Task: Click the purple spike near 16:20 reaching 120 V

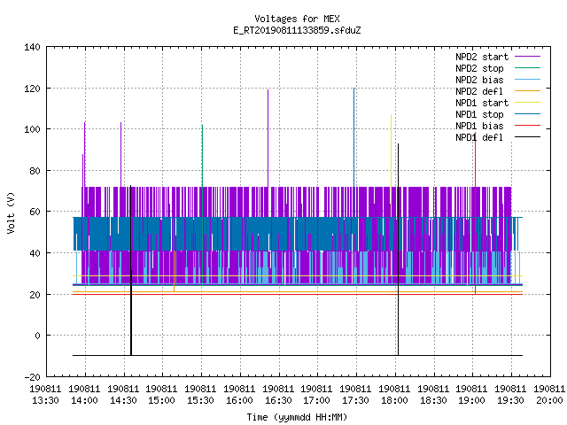Action: tap(268, 137)
